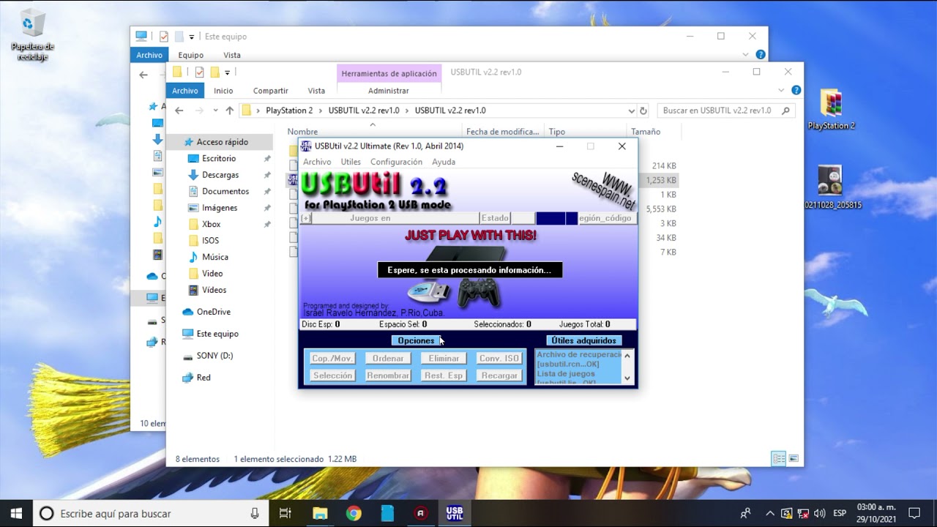Open recent locations dropdown arrow

(215, 111)
